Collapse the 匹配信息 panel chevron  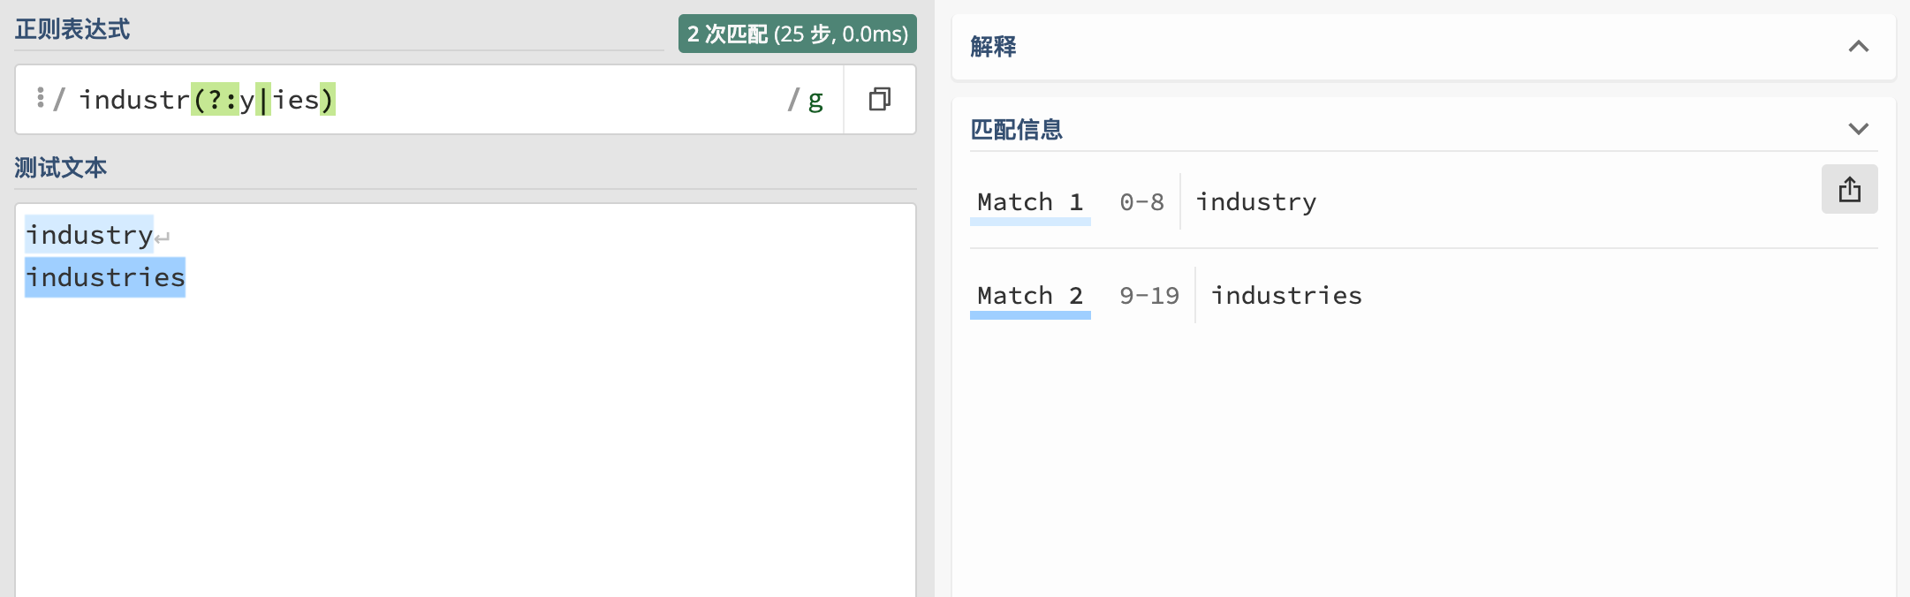1859,129
